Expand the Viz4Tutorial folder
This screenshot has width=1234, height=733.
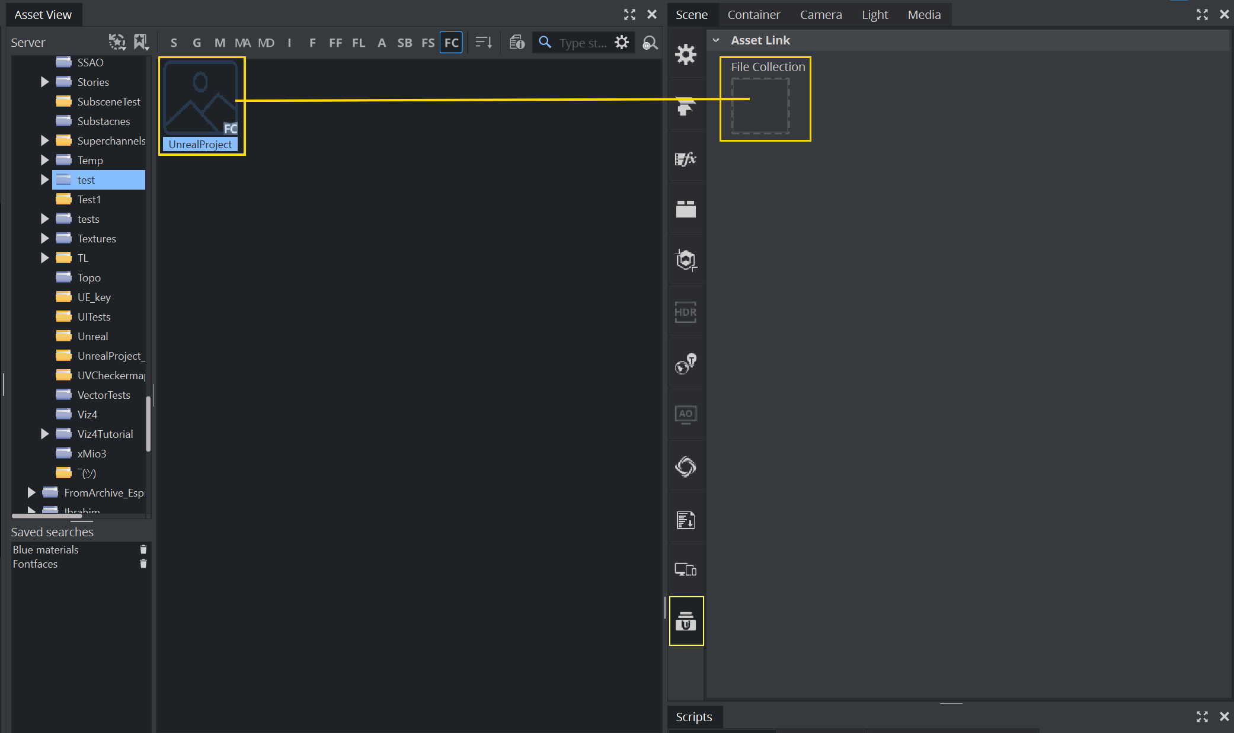44,434
